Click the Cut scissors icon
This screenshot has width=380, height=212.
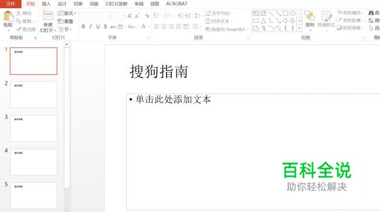pyautogui.click(x=19, y=13)
